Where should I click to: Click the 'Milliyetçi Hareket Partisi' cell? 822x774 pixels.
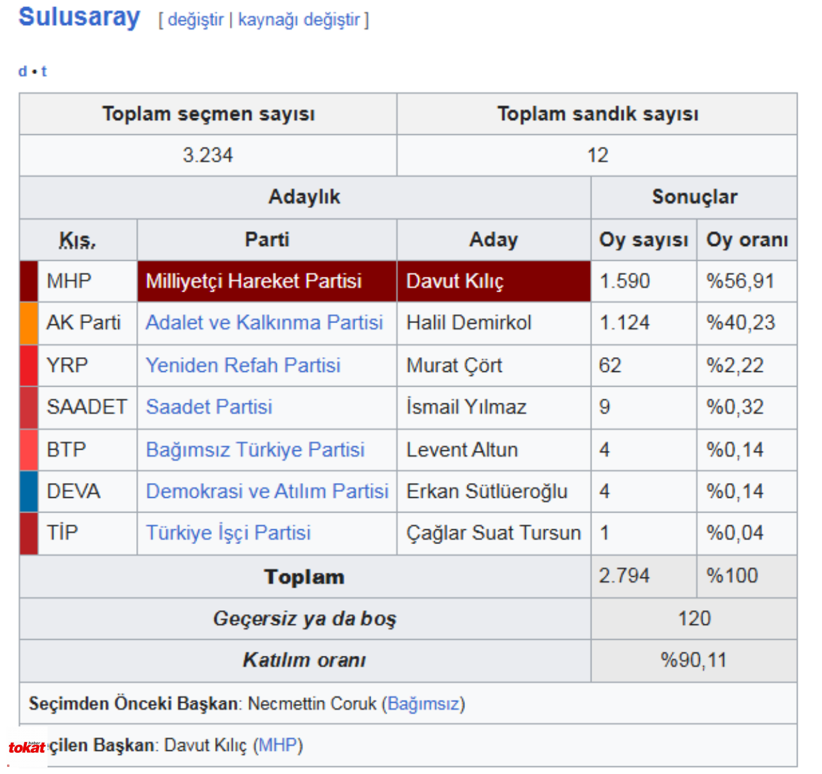click(x=267, y=281)
